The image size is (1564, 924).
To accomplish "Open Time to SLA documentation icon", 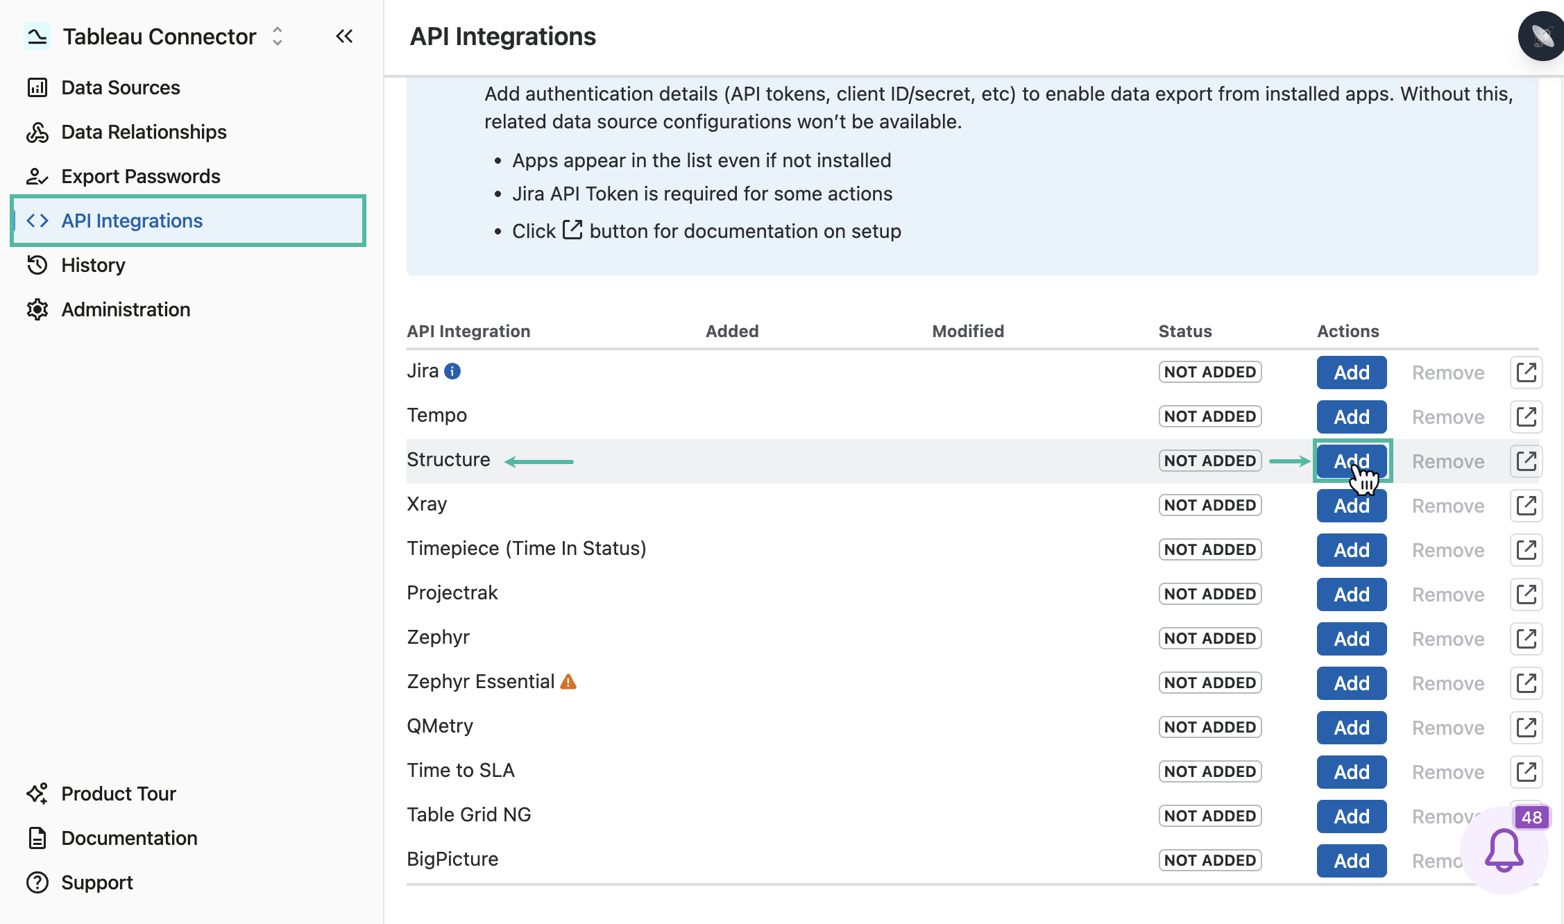I will [1526, 772].
